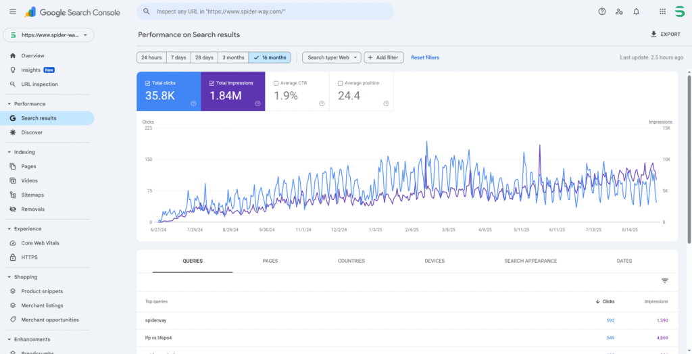The width and height of the screenshot is (692, 354).
Task: Click the Export button
Action: (665, 34)
